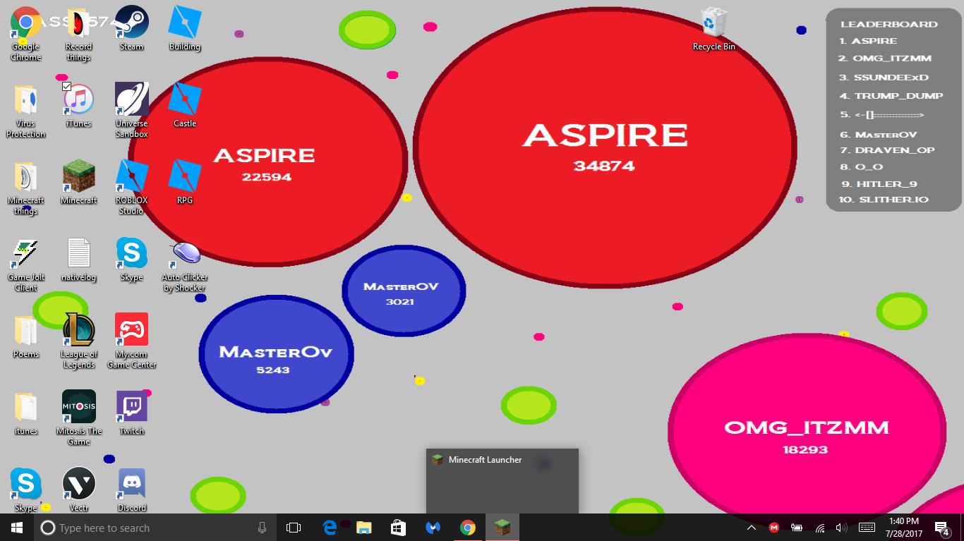The image size is (964, 541).
Task: Click the 'Type here to search' taskbar box
Action: (155, 528)
